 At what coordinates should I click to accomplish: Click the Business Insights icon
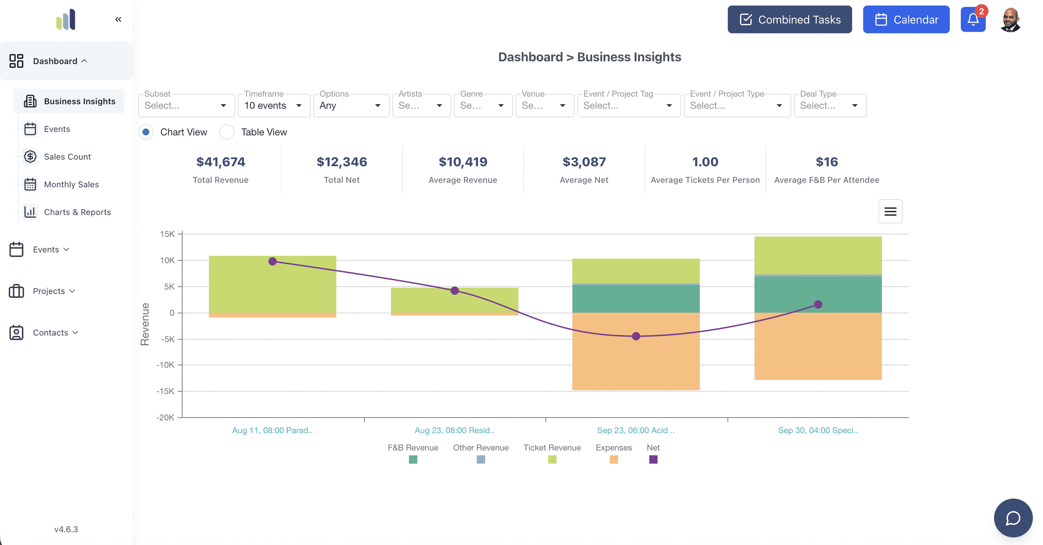point(30,101)
